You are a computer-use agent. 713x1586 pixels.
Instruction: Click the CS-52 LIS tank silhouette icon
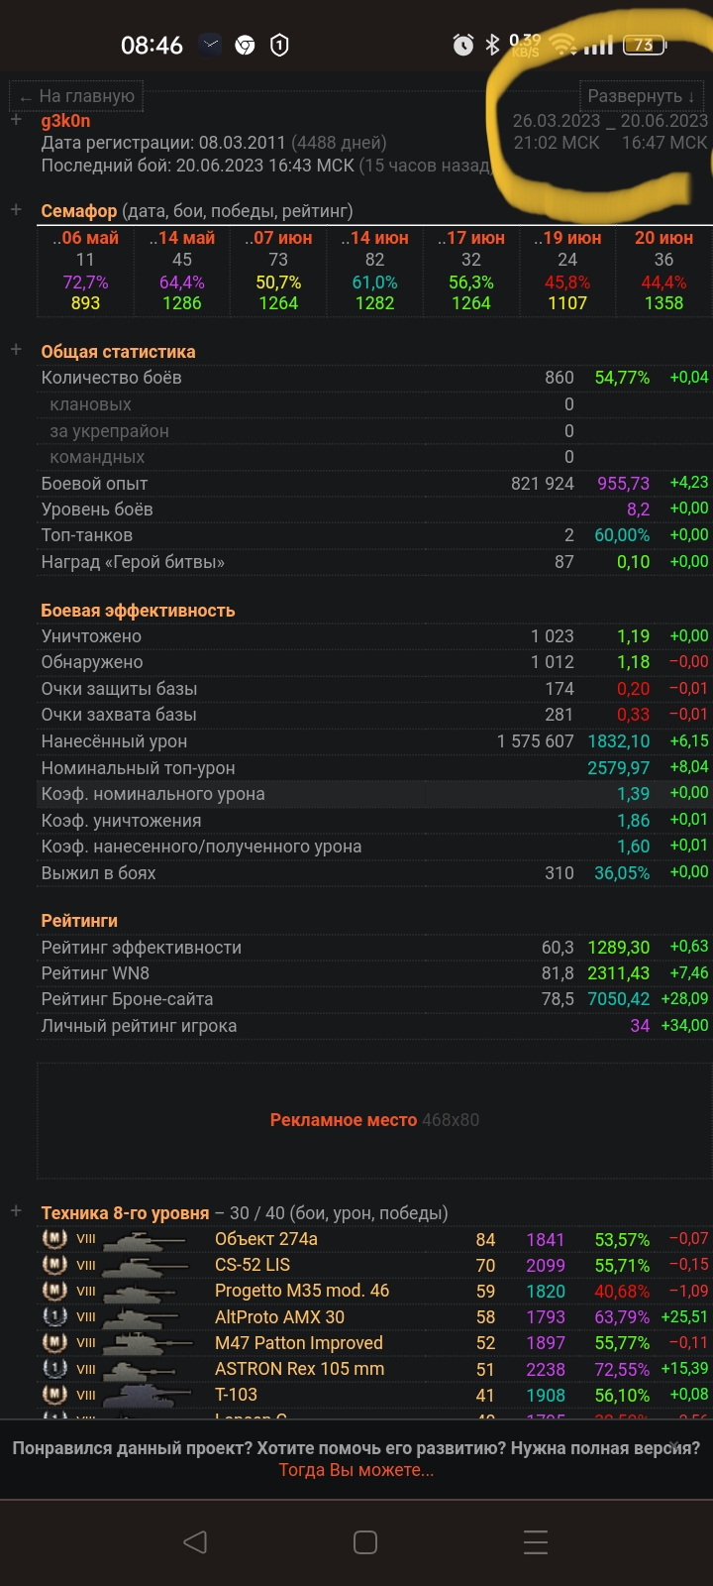coord(147,1266)
